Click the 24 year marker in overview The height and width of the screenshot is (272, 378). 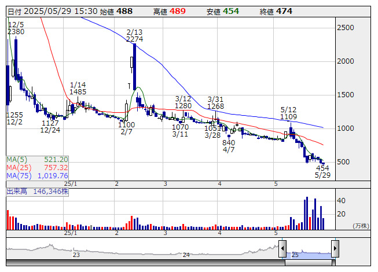[x=186, y=255]
